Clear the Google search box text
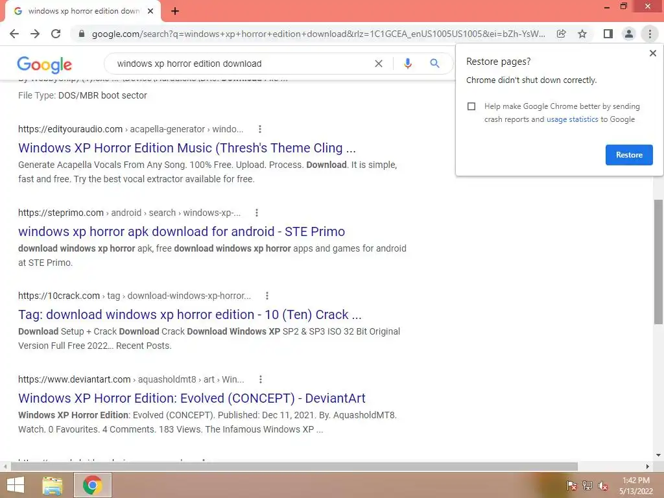 (379, 64)
